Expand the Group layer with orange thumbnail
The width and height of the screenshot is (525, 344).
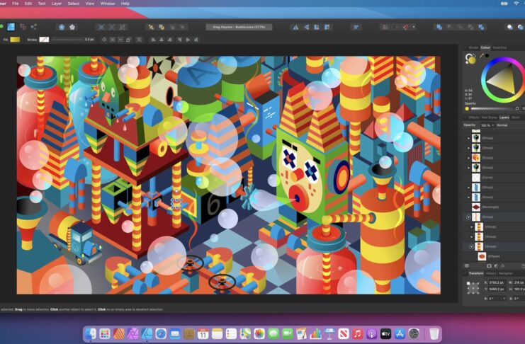tap(469, 158)
